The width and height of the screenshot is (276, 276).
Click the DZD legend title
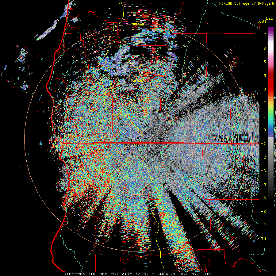pyautogui.click(x=270, y=18)
